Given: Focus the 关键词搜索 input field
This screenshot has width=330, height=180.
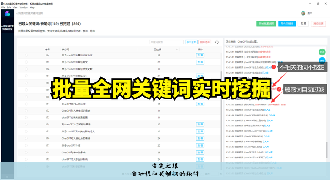Looking at the screenshot, I should point(166,42).
